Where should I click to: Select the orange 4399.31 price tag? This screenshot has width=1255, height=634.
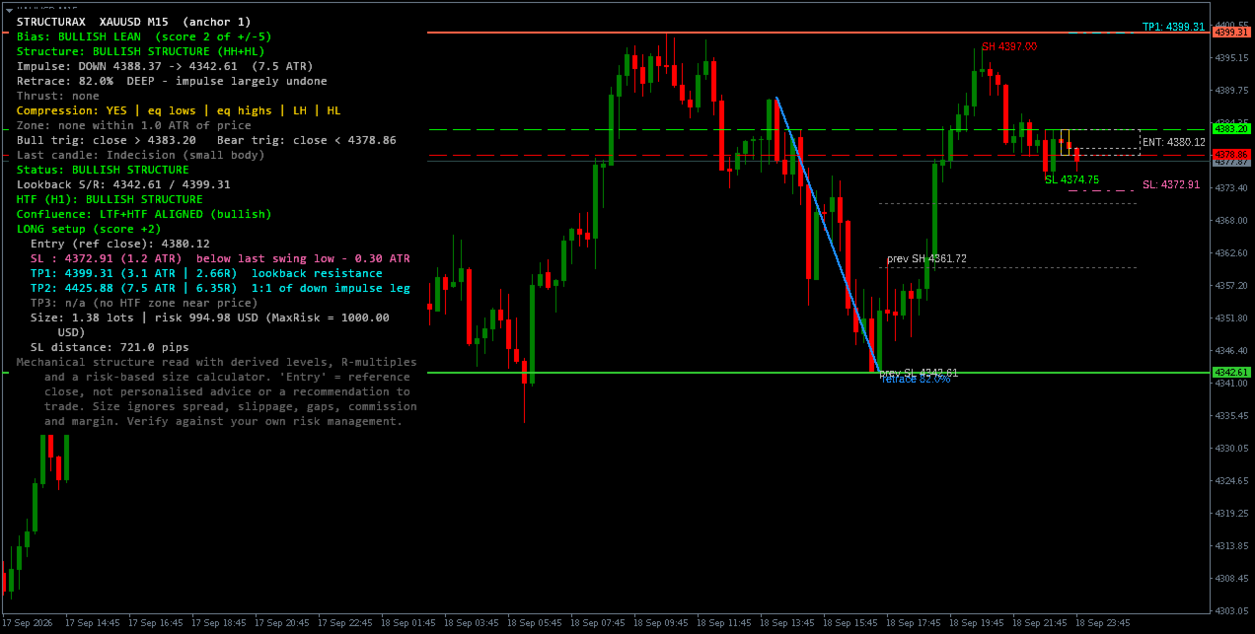pos(1231,33)
